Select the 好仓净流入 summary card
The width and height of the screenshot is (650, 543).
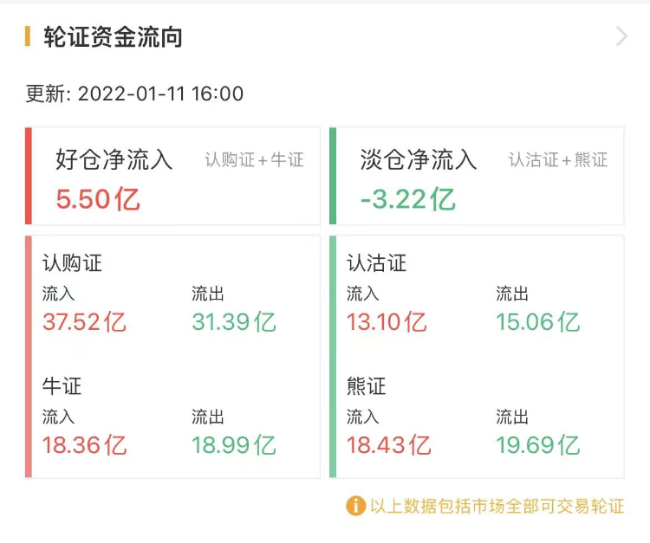pyautogui.click(x=172, y=176)
